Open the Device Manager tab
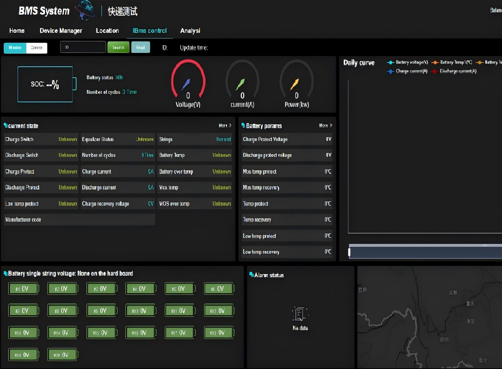 [61, 31]
